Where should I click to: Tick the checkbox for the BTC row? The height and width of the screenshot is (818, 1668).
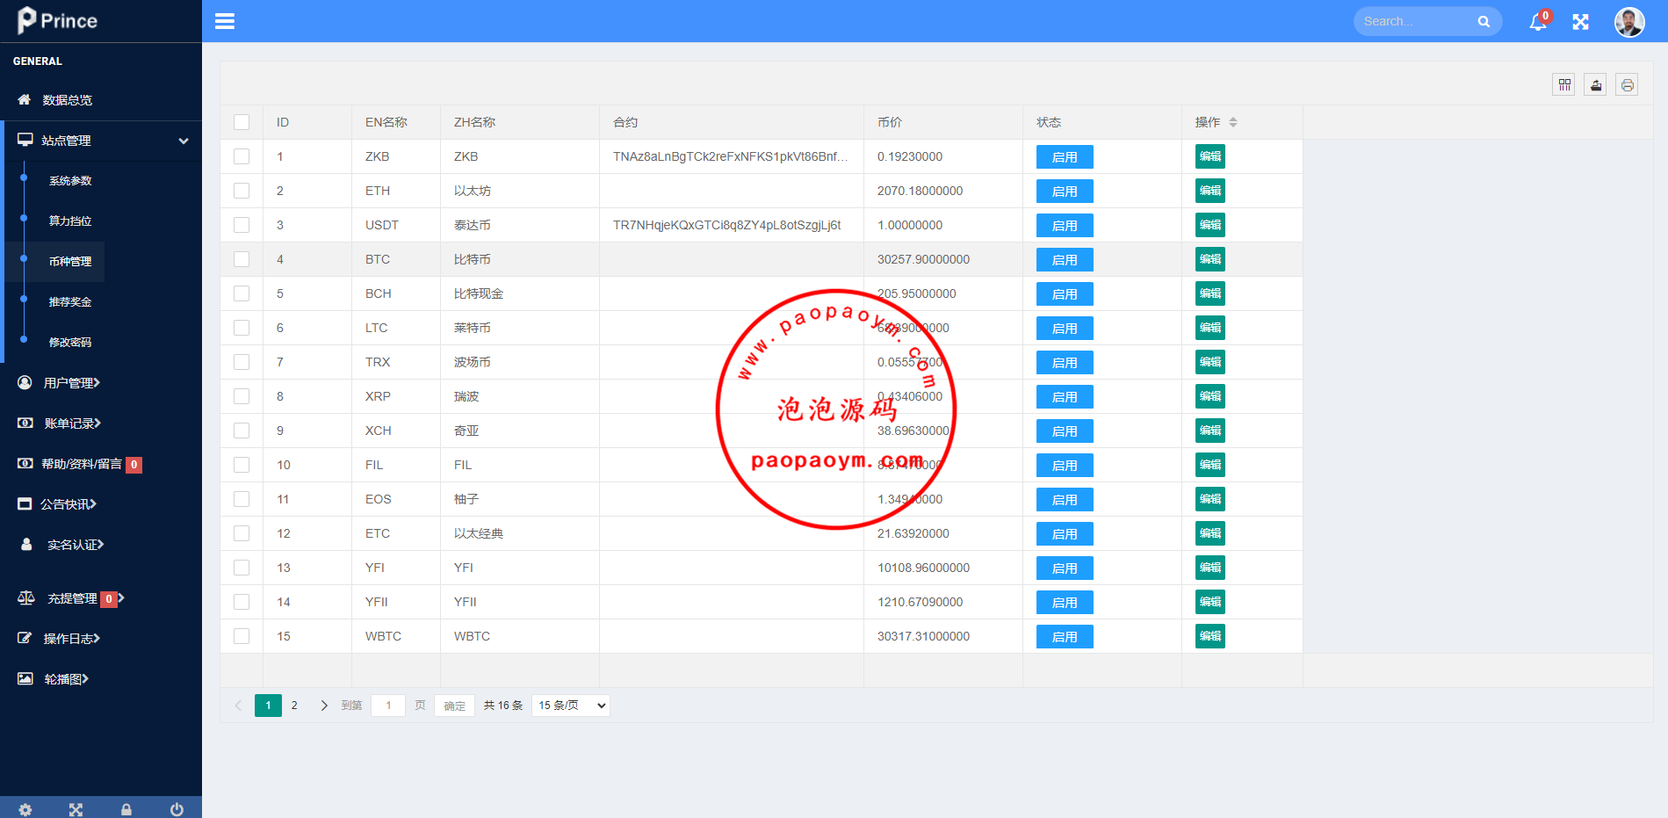point(242,259)
